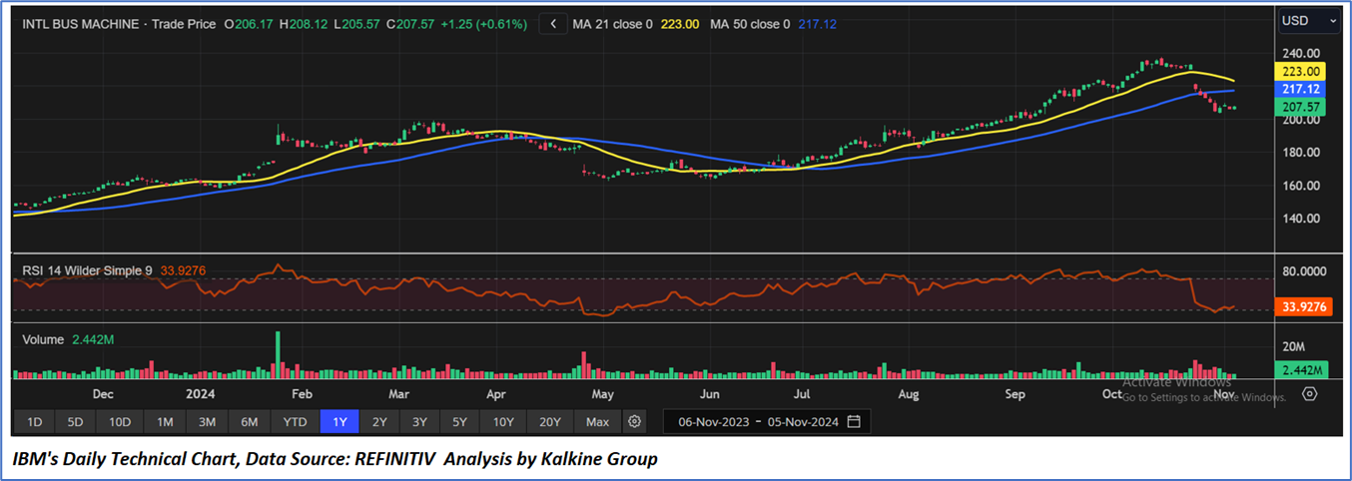Collapse the indicator legend arrow button
Screen dimensions: 1352x481
[552, 24]
